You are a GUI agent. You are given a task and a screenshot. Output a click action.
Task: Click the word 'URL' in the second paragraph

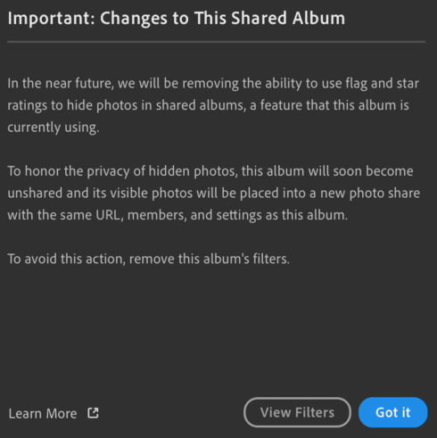(110, 215)
